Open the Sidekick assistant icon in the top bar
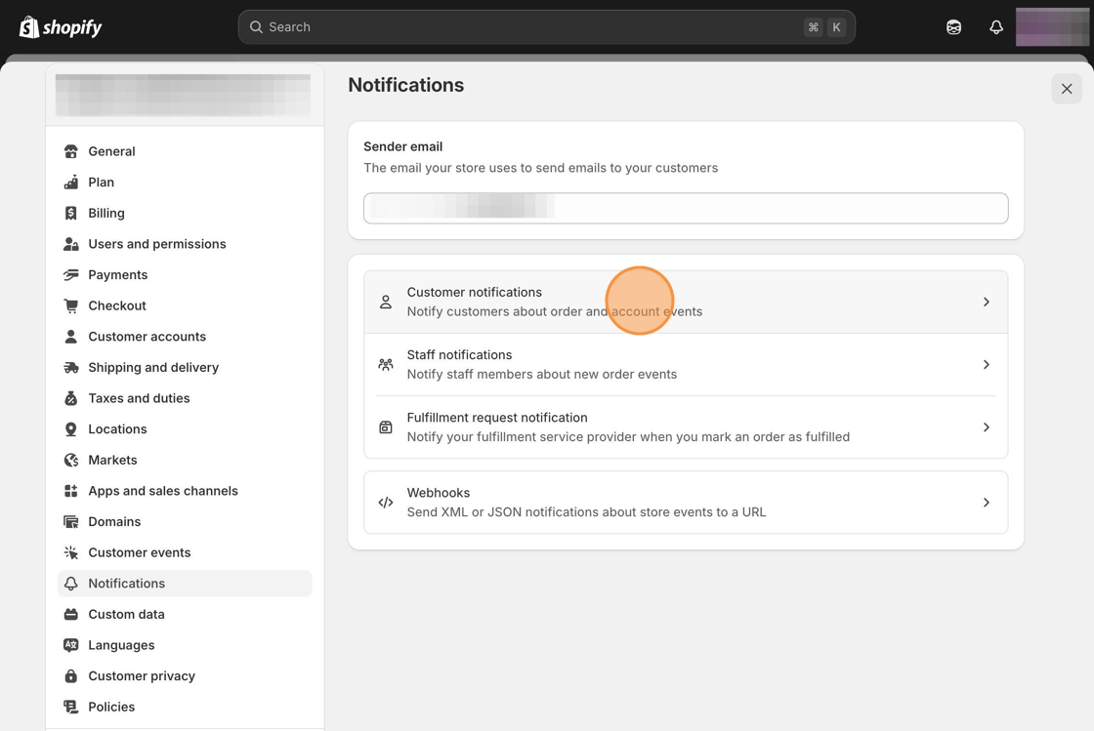The image size is (1094, 731). [953, 27]
